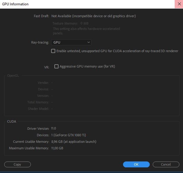Image resolution: width=183 pixels, height=173 pixels.
Task: Click the GPU Information window title
Action: point(15,4)
